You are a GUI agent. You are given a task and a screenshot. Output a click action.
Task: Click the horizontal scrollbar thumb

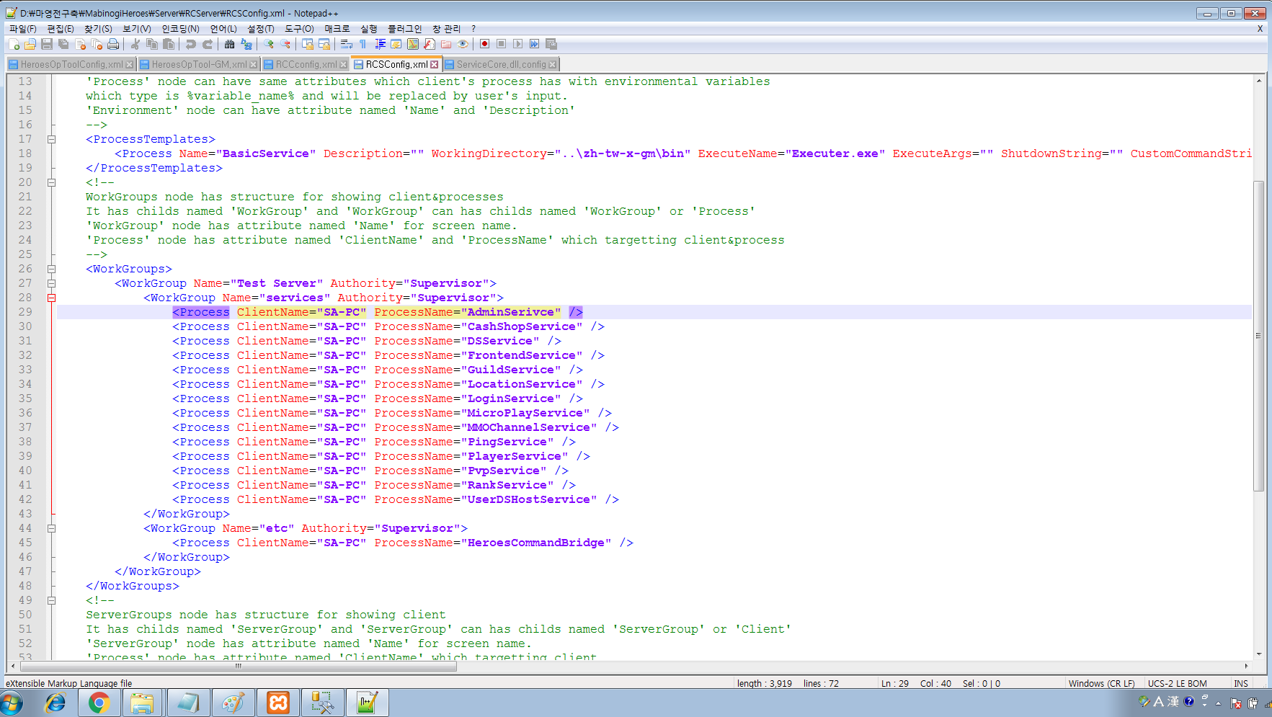click(238, 667)
